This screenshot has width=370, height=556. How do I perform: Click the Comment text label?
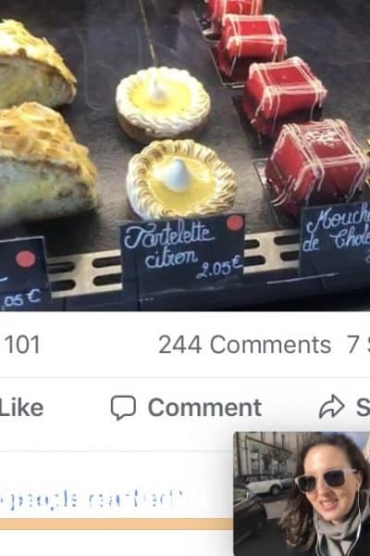(x=204, y=408)
